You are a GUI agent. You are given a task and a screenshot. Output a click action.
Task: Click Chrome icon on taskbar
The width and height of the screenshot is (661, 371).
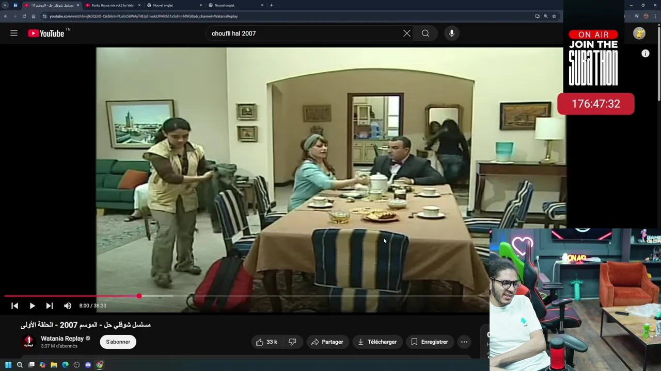(100, 365)
